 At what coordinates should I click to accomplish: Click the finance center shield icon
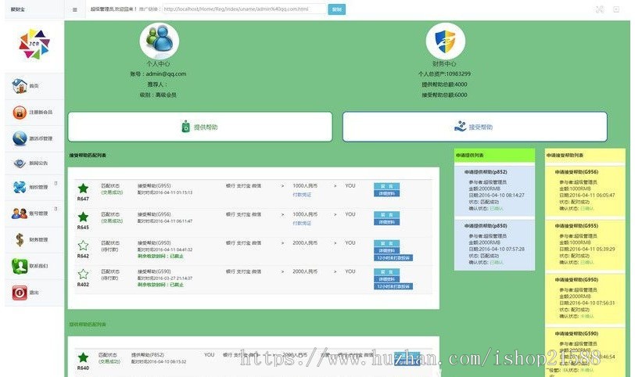click(x=445, y=41)
